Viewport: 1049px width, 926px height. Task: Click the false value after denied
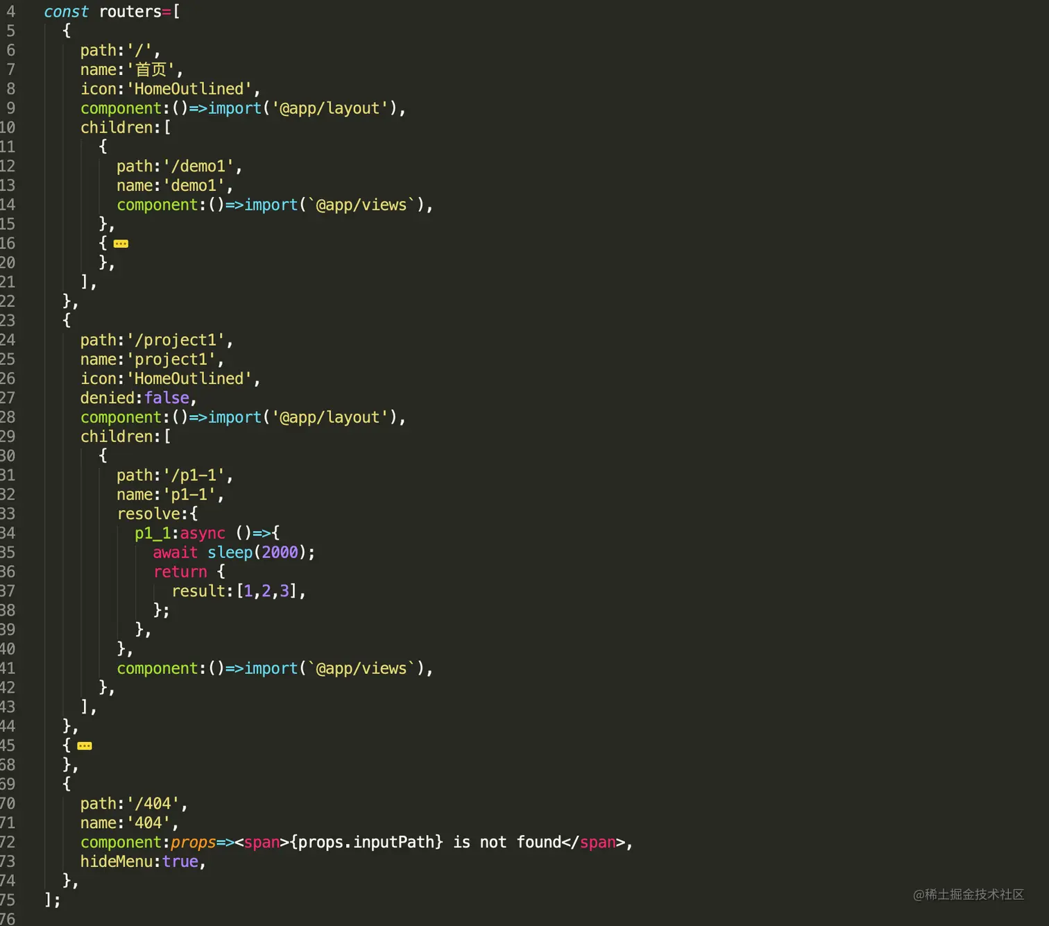(x=167, y=398)
